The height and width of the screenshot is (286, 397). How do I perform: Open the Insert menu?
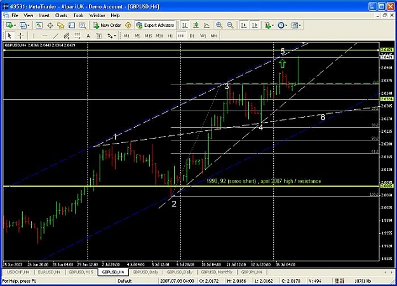coord(44,15)
